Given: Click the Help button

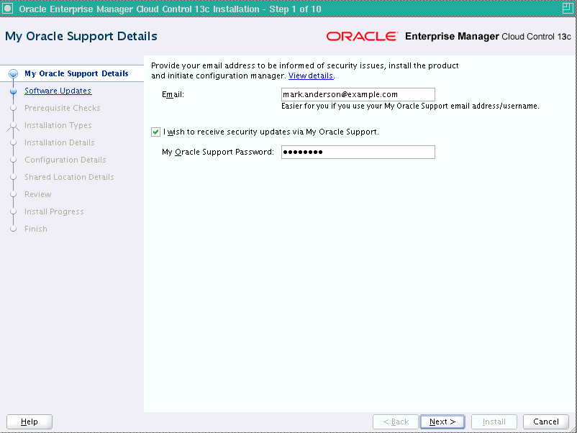Looking at the screenshot, I should [29, 421].
